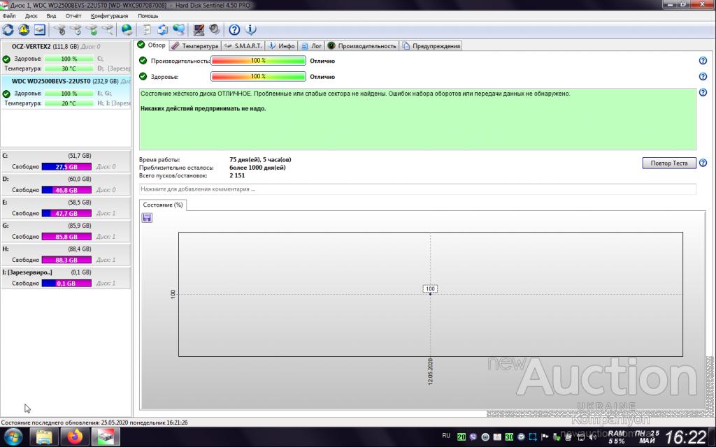Click the 100 data point on chart
Image resolution: width=716 pixels, height=447 pixels.
430,294
